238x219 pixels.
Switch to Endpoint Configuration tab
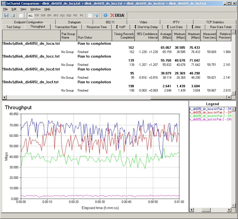coord(29,22)
